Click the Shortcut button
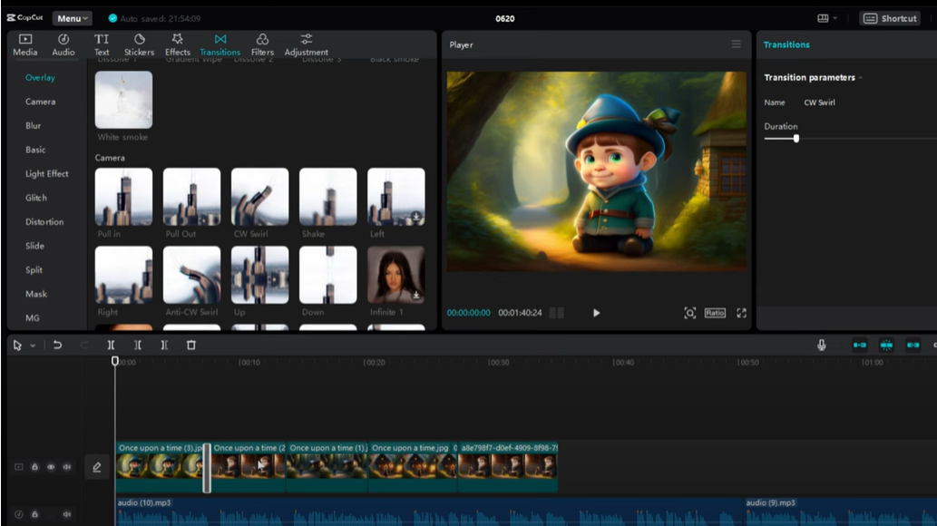The width and height of the screenshot is (937, 526). pyautogui.click(x=889, y=18)
